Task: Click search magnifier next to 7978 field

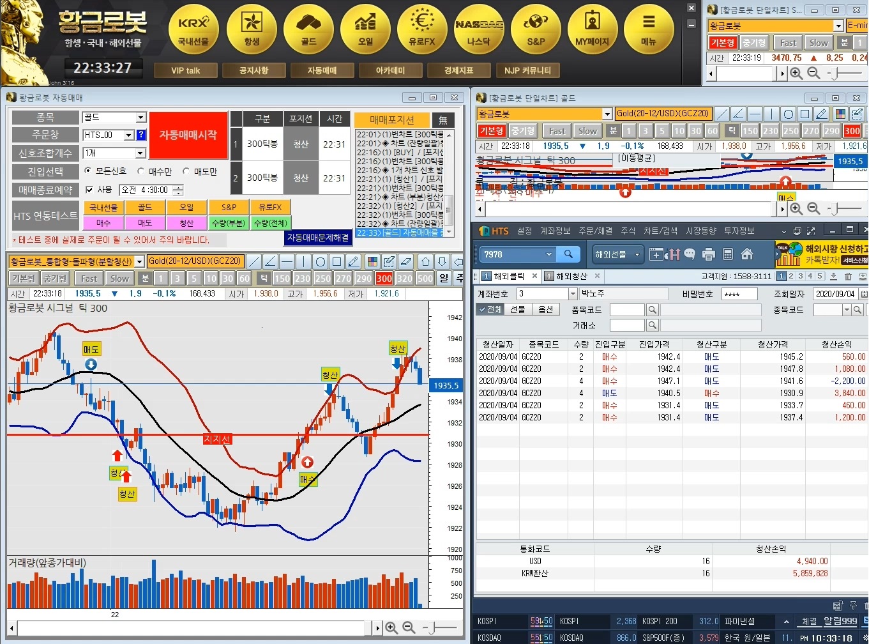Action: click(568, 254)
